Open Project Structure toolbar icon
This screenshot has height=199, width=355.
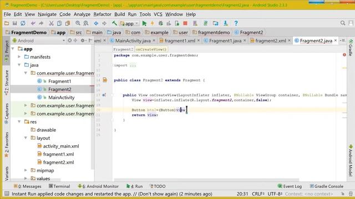click(x=216, y=23)
